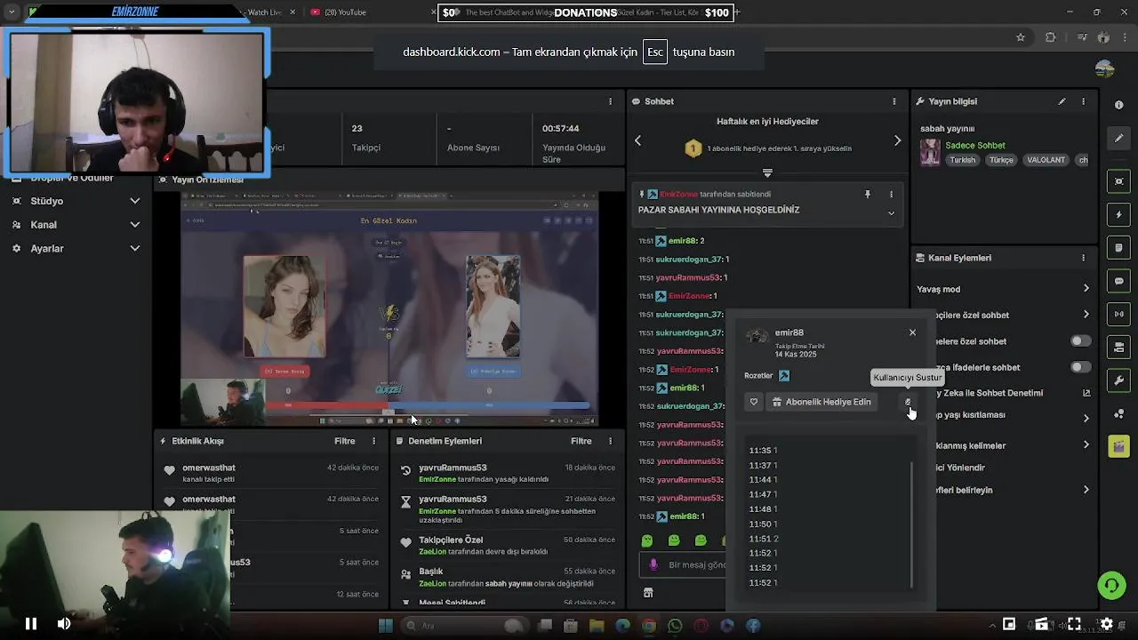This screenshot has width=1138, height=640.
Task: Click the VALORANT stream tag
Action: (x=1046, y=160)
